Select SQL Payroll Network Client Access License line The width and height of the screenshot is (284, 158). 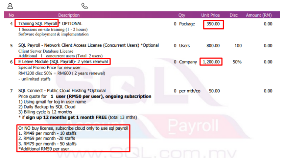[89, 45]
